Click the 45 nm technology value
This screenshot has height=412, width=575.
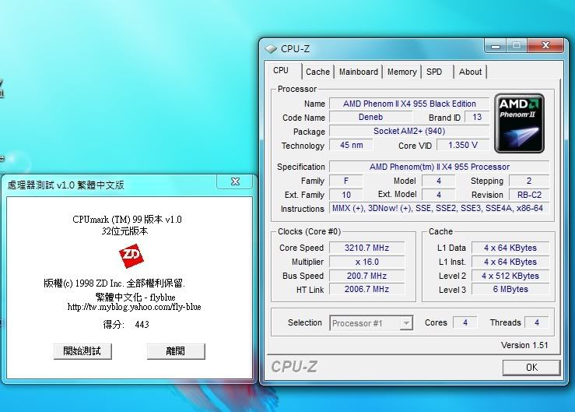click(352, 145)
